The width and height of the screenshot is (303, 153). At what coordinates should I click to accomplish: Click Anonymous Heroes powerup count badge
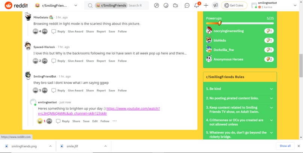[x=269, y=59]
